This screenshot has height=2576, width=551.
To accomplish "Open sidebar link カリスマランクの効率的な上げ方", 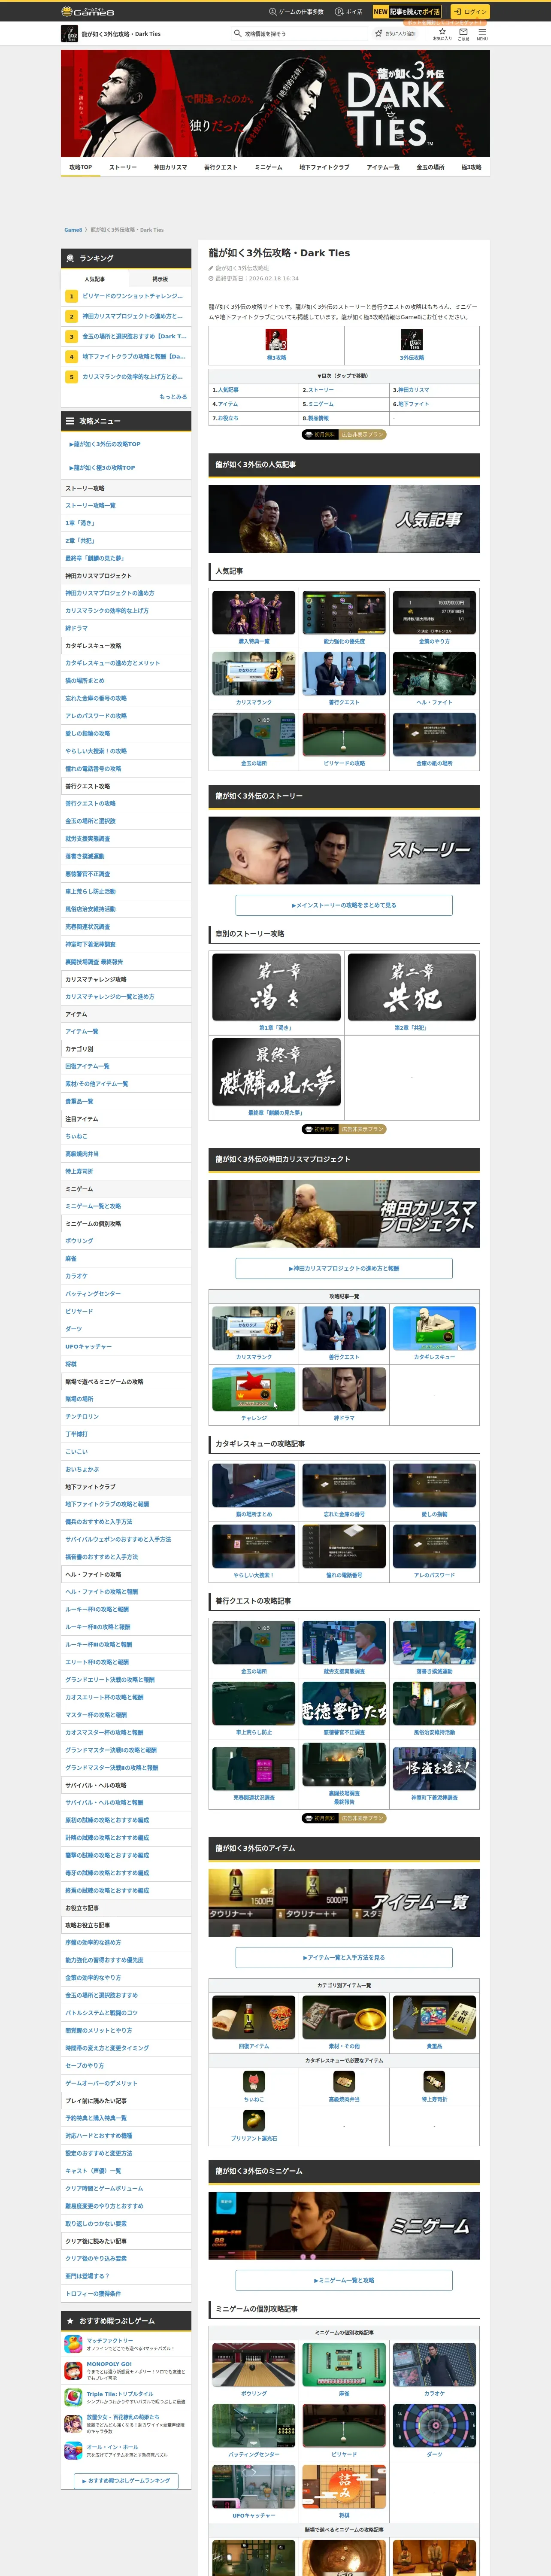I will [x=107, y=611].
